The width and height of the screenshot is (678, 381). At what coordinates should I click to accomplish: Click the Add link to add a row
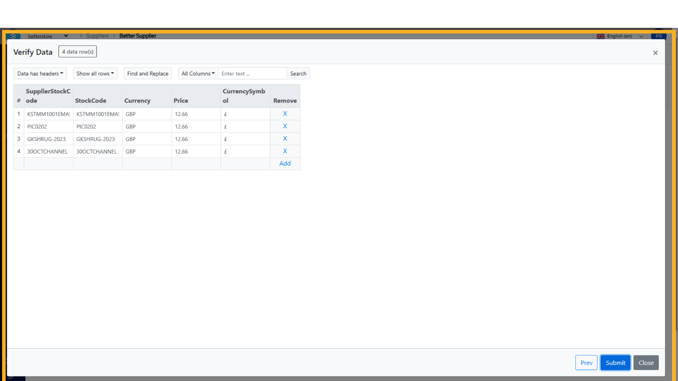click(285, 163)
